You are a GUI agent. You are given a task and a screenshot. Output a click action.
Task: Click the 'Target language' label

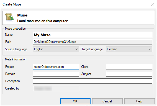click(x=92, y=49)
